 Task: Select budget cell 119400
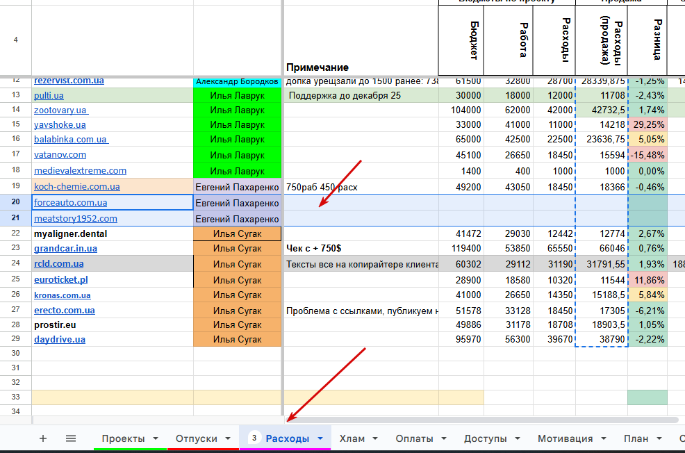click(461, 249)
